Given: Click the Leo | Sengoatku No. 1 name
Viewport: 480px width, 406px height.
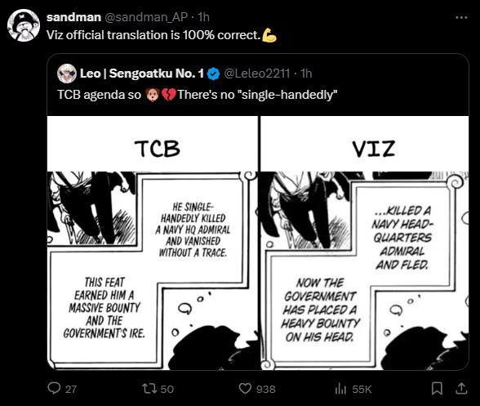Looking at the screenshot, I should pyautogui.click(x=142, y=74).
